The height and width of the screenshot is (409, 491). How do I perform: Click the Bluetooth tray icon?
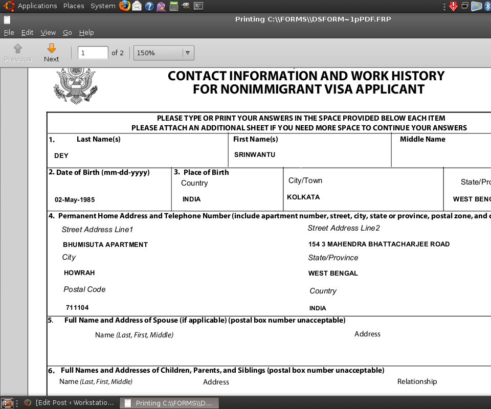coord(488,6)
